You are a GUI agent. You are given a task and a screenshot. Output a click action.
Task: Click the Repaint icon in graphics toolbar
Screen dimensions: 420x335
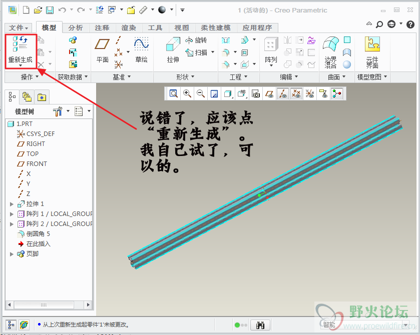point(214,93)
